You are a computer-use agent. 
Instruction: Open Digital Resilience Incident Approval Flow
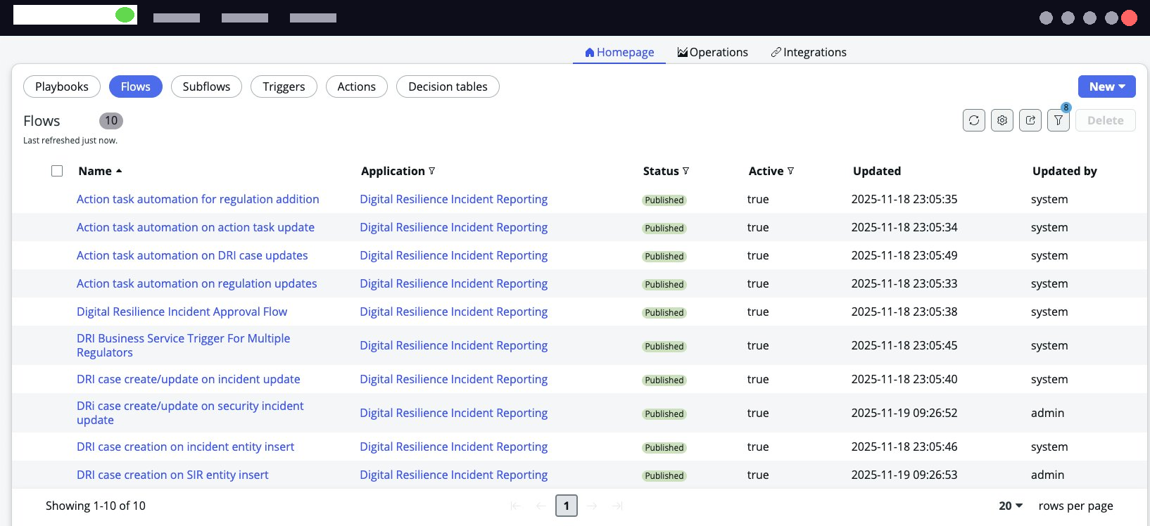point(182,312)
